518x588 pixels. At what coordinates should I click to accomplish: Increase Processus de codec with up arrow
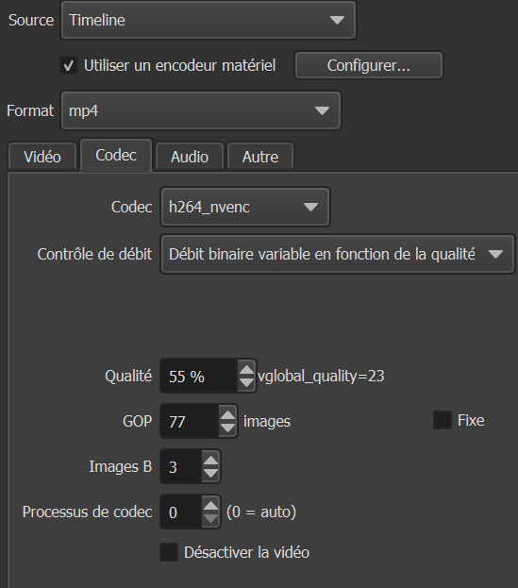pos(210,506)
